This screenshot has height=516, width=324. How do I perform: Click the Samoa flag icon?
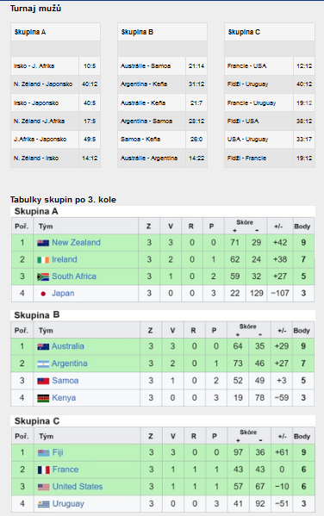(x=43, y=381)
